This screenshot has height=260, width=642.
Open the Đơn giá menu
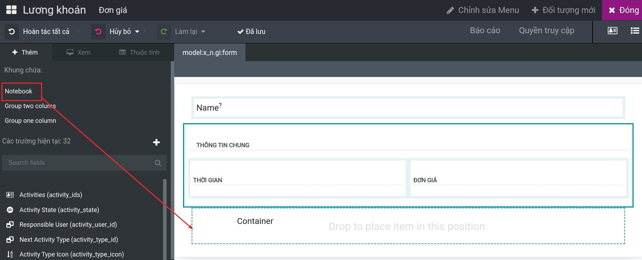click(x=113, y=10)
